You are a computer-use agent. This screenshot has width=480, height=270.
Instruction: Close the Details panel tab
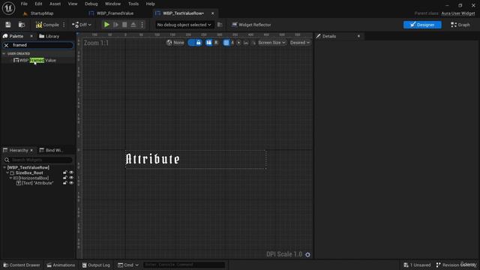[358, 36]
